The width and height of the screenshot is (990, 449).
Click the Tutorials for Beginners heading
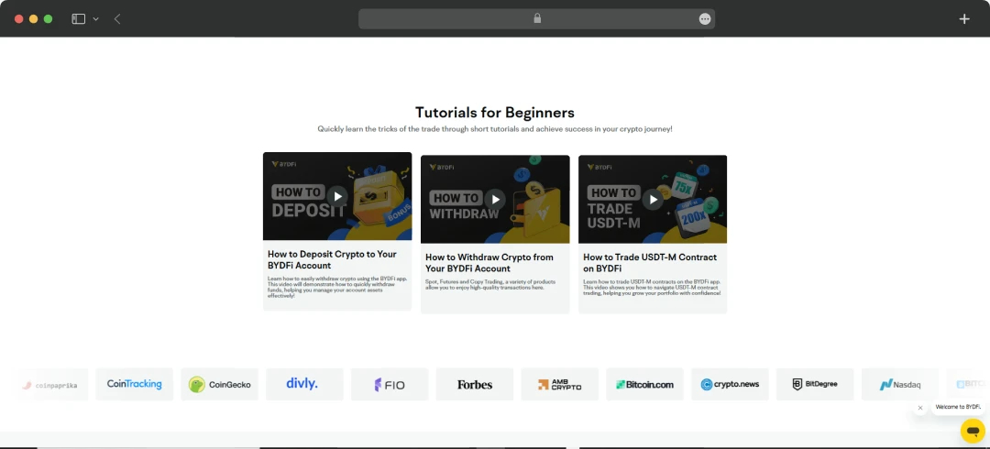coord(495,113)
